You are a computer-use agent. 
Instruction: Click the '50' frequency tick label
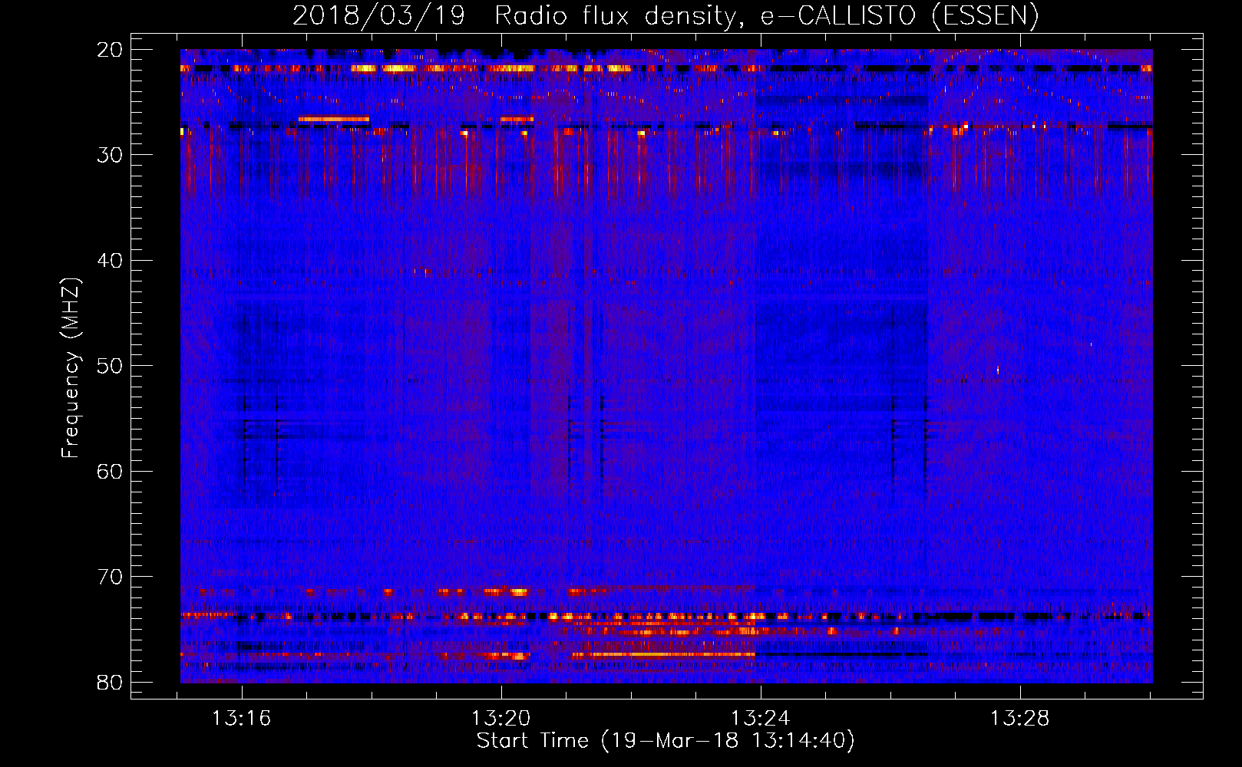pos(111,366)
